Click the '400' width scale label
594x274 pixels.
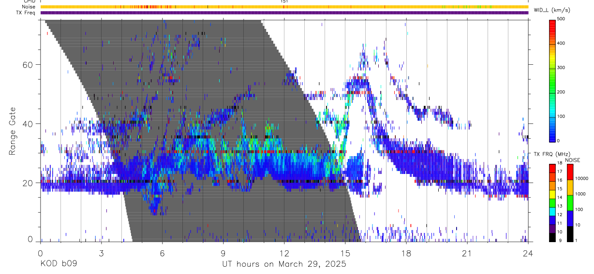[x=562, y=43]
